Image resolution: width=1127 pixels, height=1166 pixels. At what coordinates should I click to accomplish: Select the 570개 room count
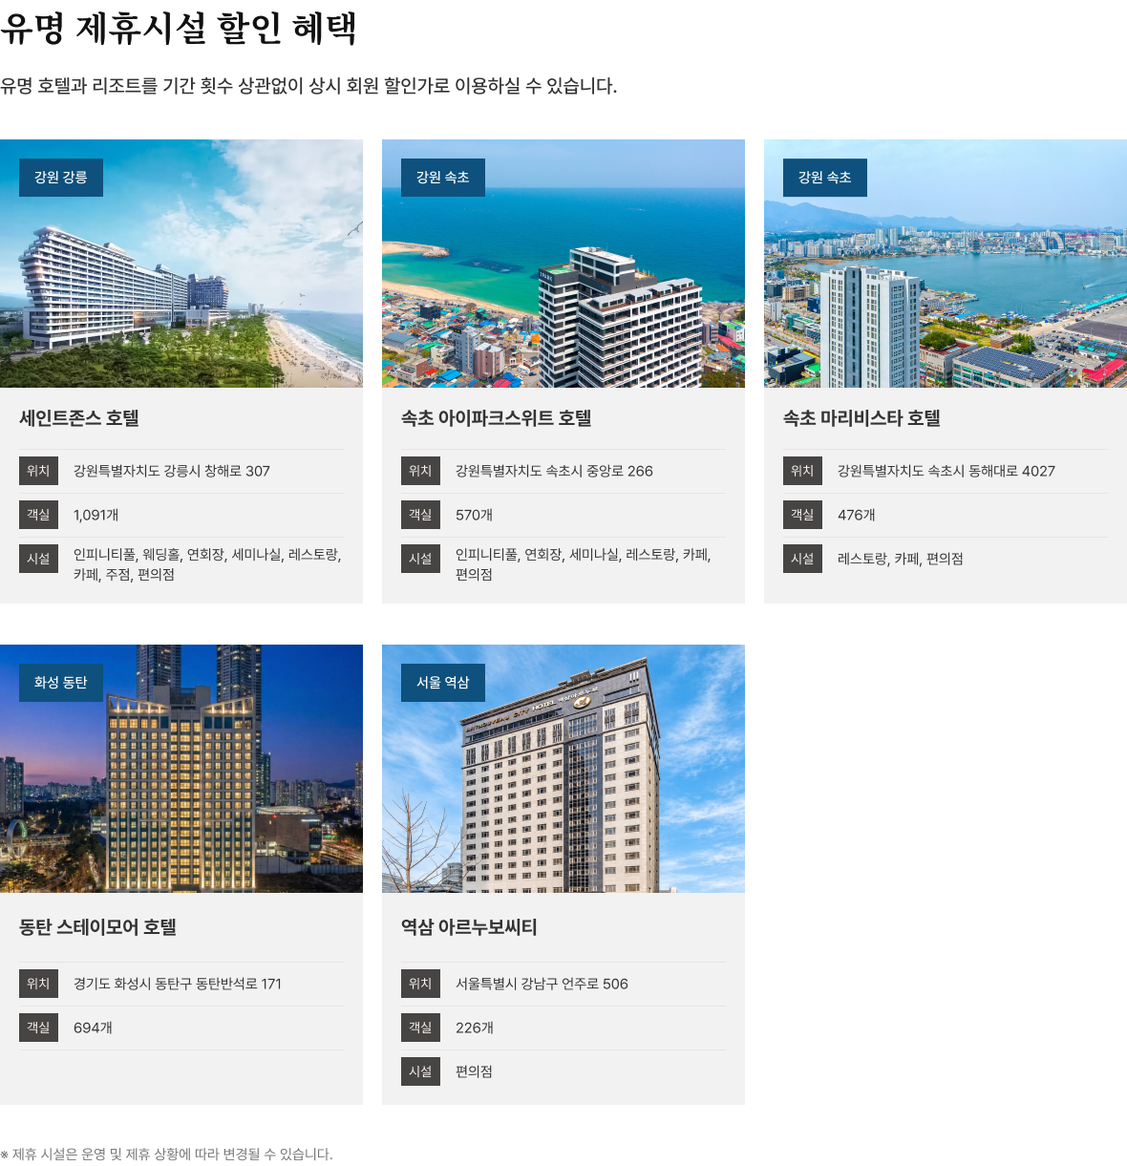point(475,515)
